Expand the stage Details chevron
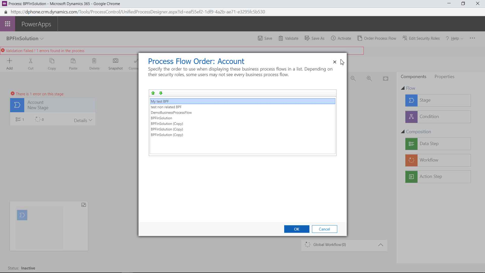This screenshot has height=273, width=485. [x=90, y=120]
